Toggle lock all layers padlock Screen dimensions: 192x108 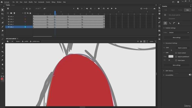[x=30, y=13]
